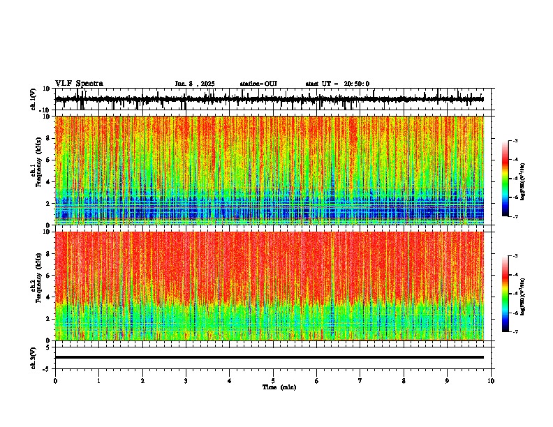Click the 'ch.3(V)' axis label

pos(34,358)
